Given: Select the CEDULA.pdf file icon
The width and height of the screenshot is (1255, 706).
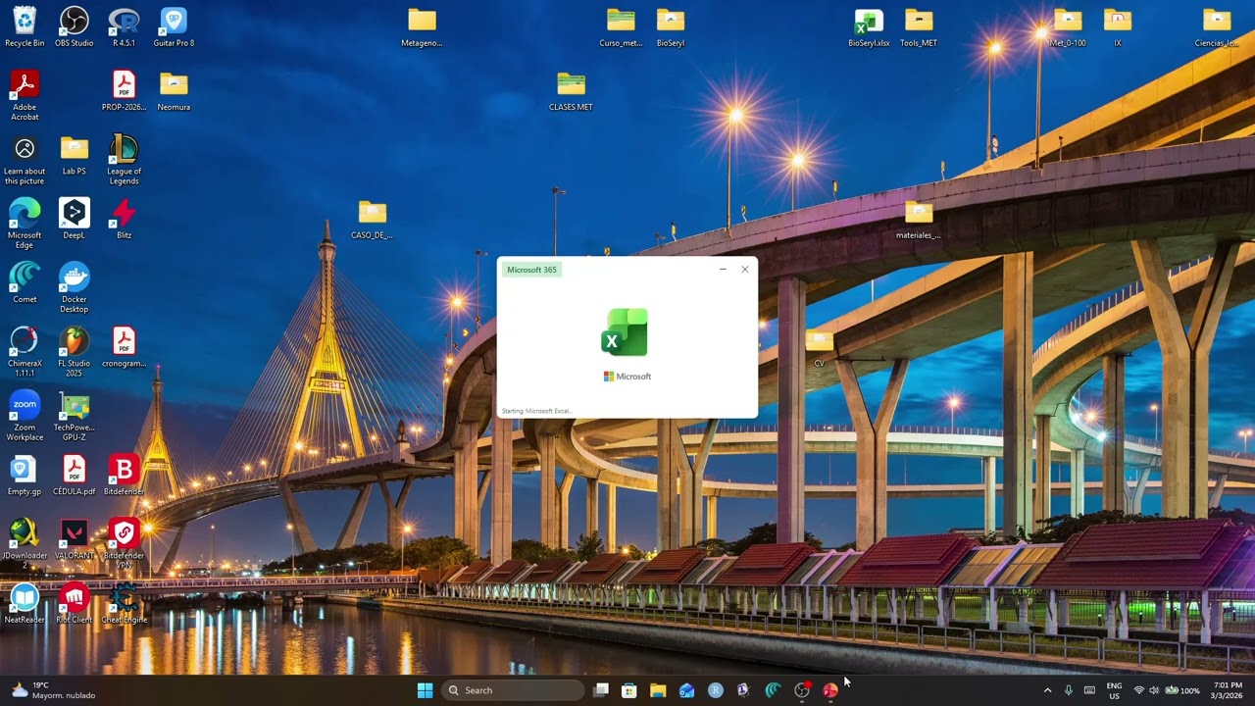Looking at the screenshot, I should pyautogui.click(x=75, y=476).
